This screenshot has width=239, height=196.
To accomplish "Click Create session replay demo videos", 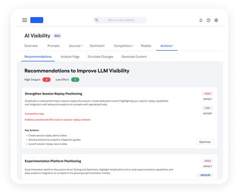I will tap(47, 136).
